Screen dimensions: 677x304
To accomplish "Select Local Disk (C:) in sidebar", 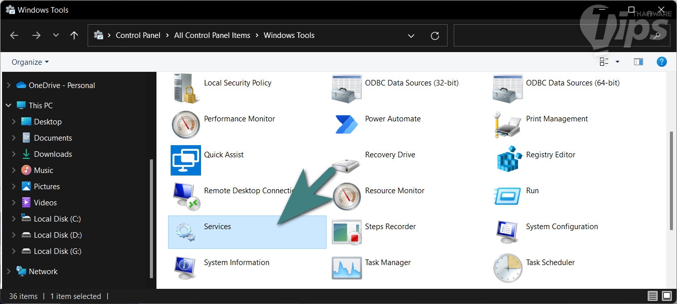I will click(x=57, y=219).
